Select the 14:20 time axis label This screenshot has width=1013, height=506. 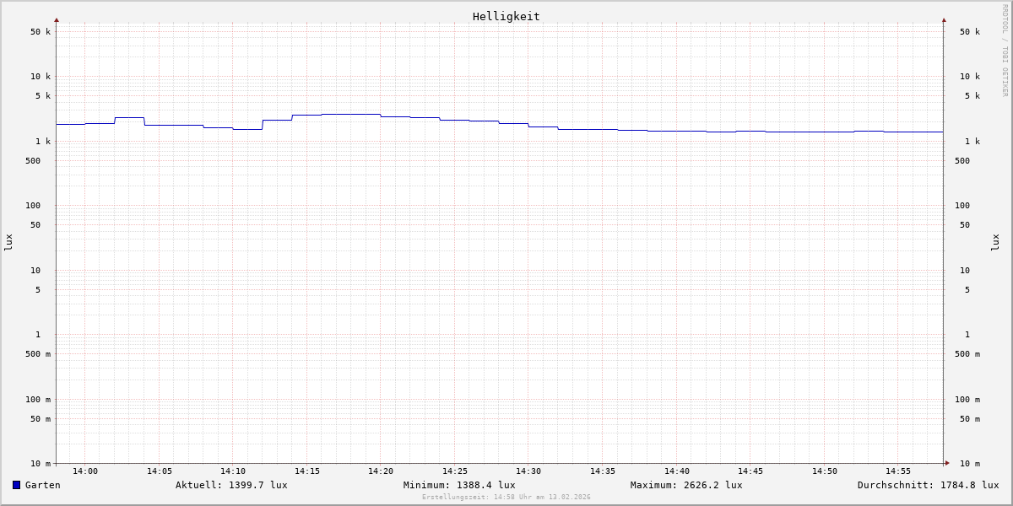(381, 471)
